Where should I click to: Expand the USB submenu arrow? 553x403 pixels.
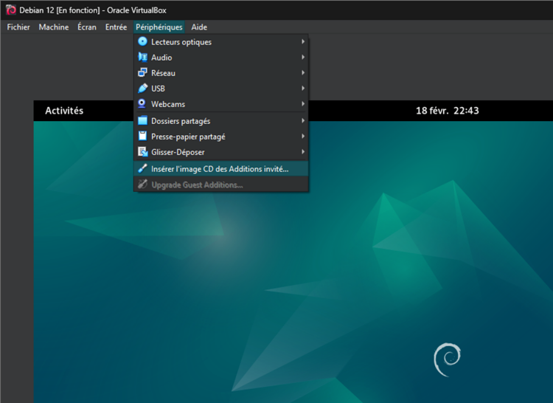click(303, 89)
